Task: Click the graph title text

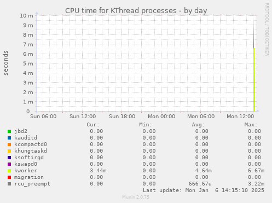Action: tap(136, 10)
